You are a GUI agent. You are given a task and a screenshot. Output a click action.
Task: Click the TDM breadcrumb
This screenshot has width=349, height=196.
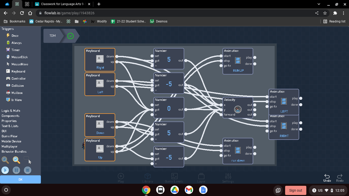tap(53, 36)
